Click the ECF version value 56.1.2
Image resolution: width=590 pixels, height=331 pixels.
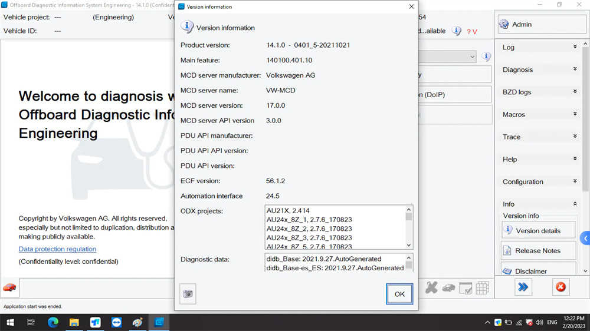point(275,181)
